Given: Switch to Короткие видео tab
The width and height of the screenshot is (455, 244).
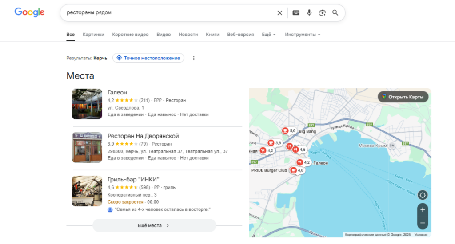Looking at the screenshot, I should click(130, 35).
